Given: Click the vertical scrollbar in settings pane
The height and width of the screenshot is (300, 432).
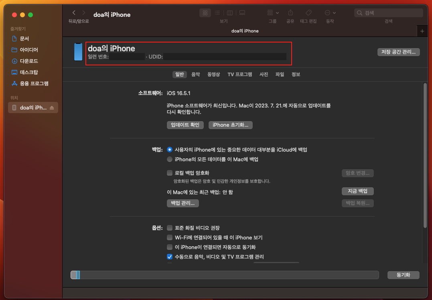Looking at the screenshot, I should tap(425, 156).
